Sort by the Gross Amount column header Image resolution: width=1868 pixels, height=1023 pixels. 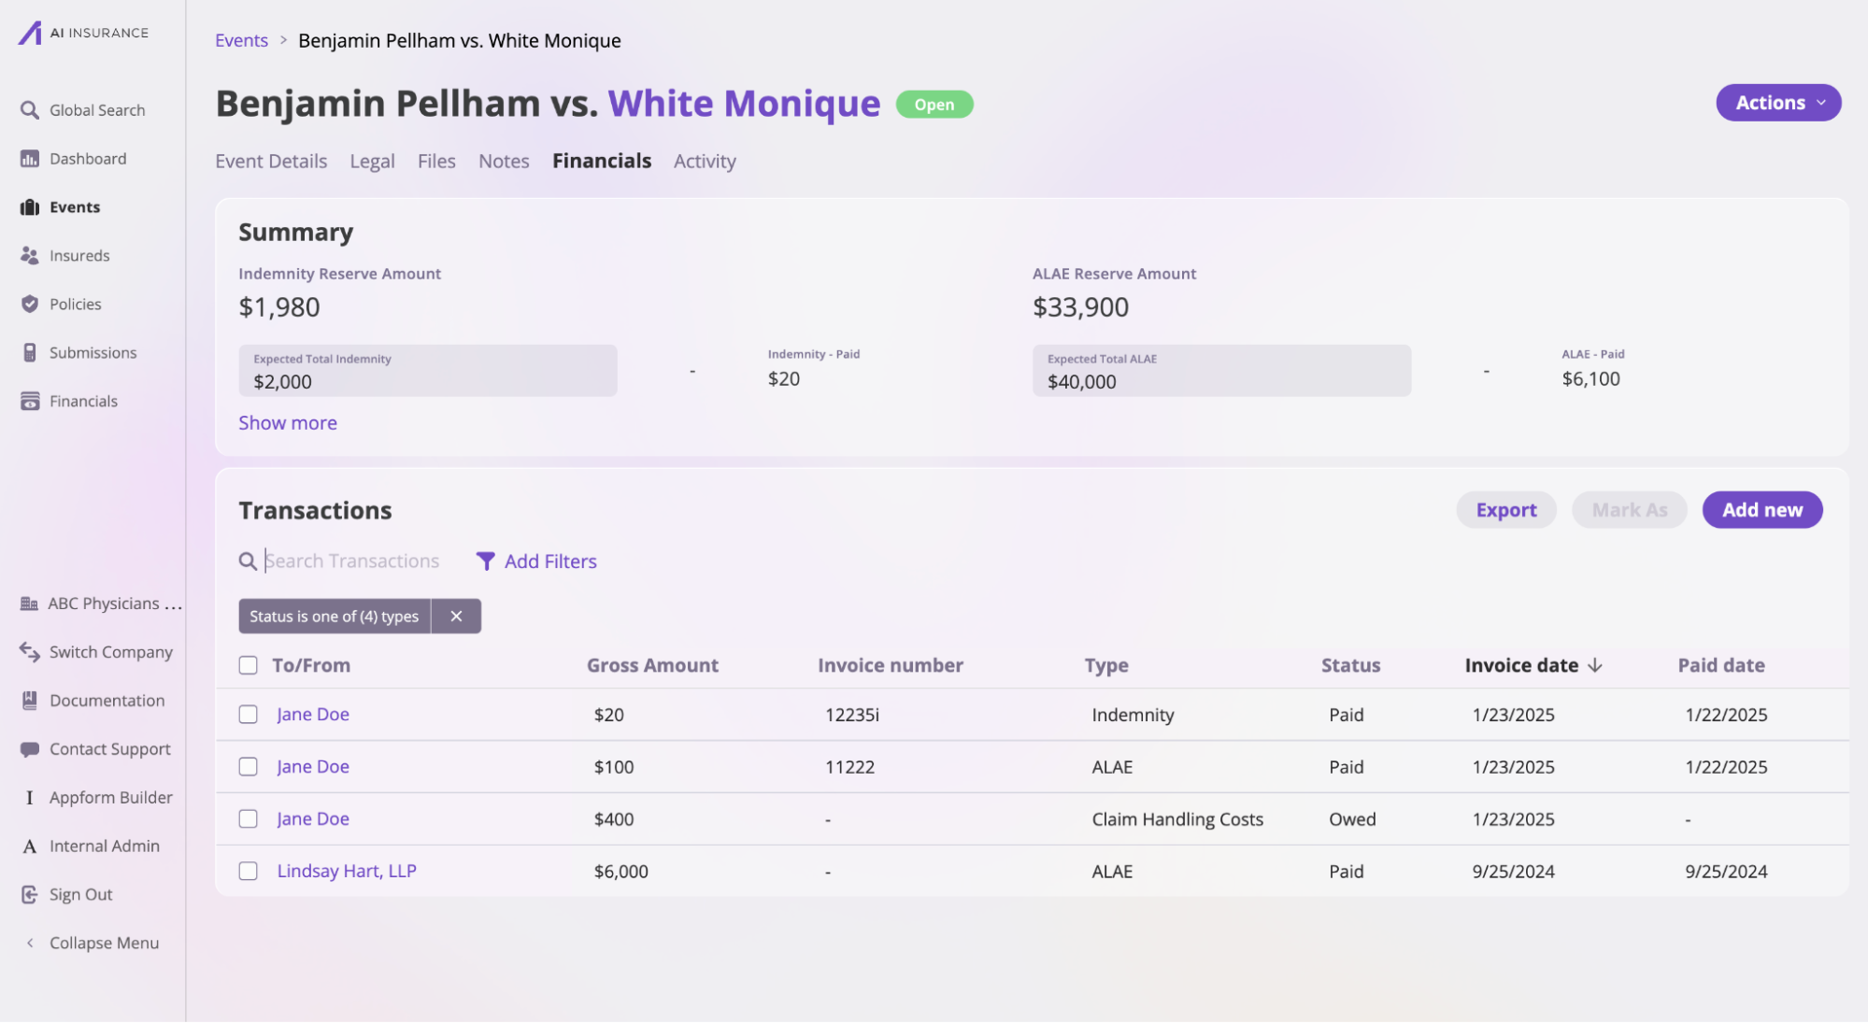point(652,665)
